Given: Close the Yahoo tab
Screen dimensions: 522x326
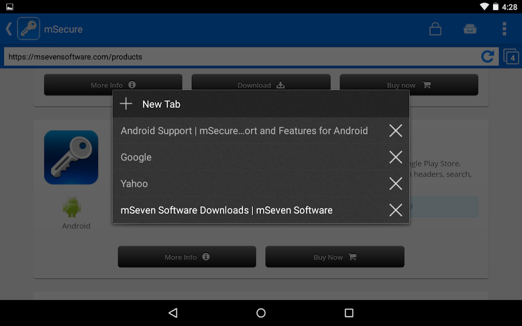Looking at the screenshot, I should point(396,183).
